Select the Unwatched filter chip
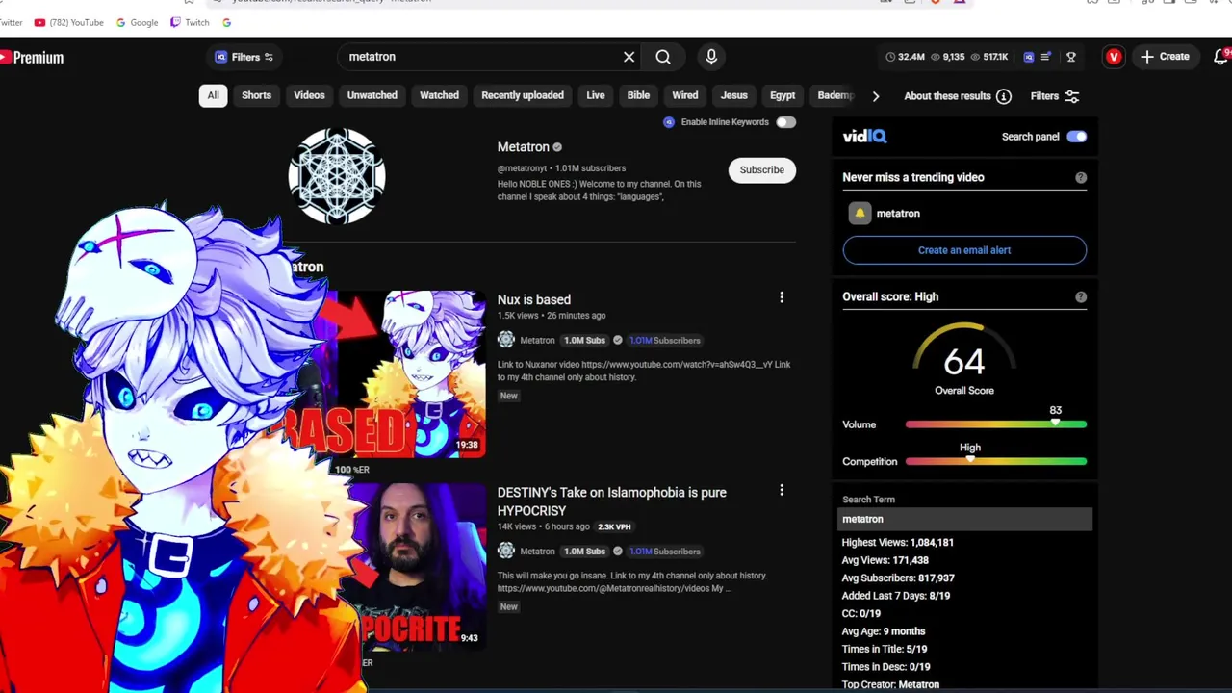The image size is (1232, 693). click(x=372, y=95)
